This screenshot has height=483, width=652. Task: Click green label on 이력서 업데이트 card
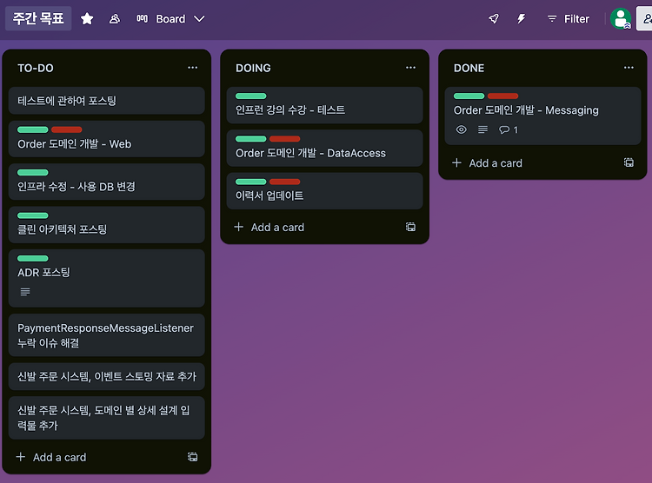(250, 182)
